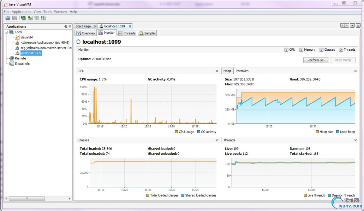Toggle the Memory checkbox
Image resolution: width=364 pixels, height=211 pixels.
point(301,49)
